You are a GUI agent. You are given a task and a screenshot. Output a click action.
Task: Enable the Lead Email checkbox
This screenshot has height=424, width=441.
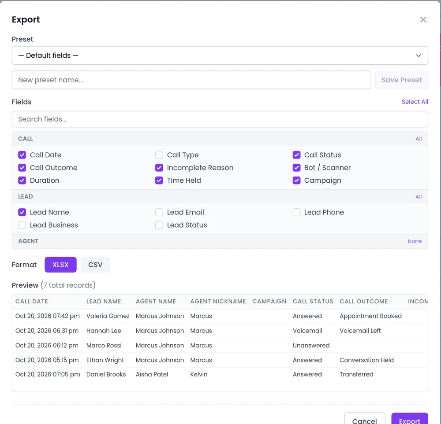159,212
